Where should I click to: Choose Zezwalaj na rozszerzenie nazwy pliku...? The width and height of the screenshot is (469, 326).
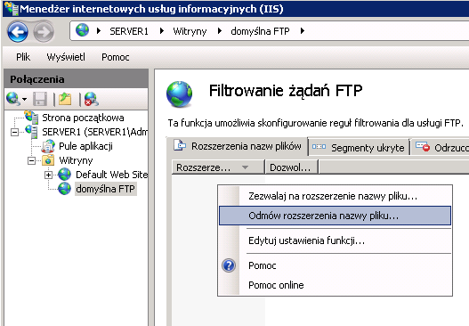click(335, 196)
